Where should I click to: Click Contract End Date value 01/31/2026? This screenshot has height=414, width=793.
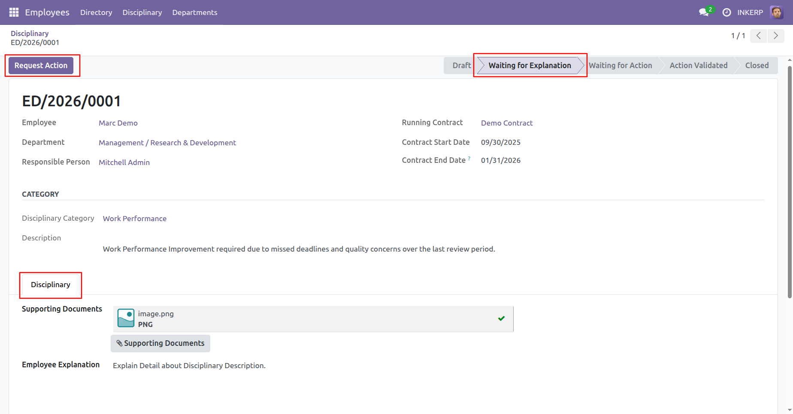[x=501, y=160]
